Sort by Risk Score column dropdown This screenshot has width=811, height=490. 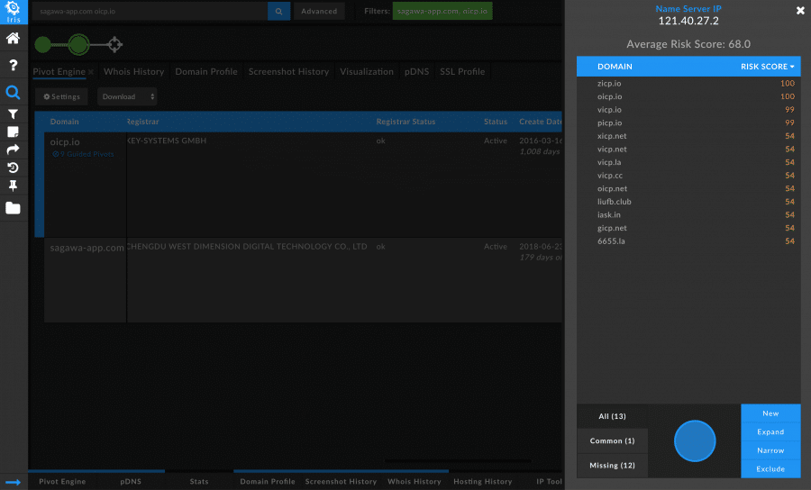pos(768,66)
